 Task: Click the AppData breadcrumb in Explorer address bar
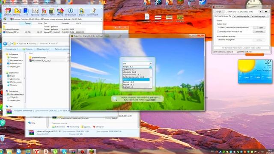tap(23, 44)
